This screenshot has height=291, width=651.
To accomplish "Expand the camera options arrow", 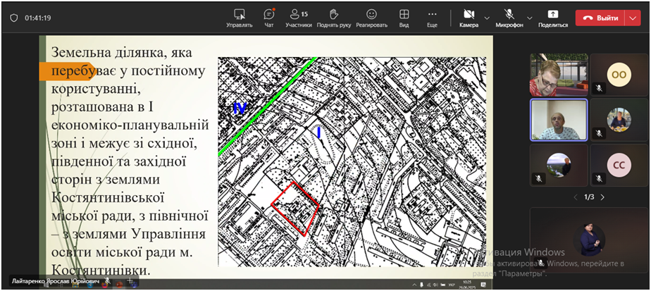I will tap(487, 18).
